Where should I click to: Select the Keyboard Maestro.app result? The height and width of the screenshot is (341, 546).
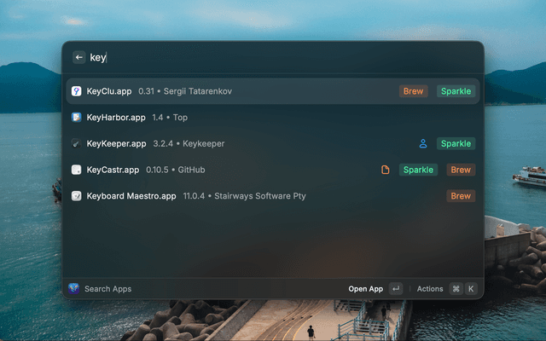[273, 196]
